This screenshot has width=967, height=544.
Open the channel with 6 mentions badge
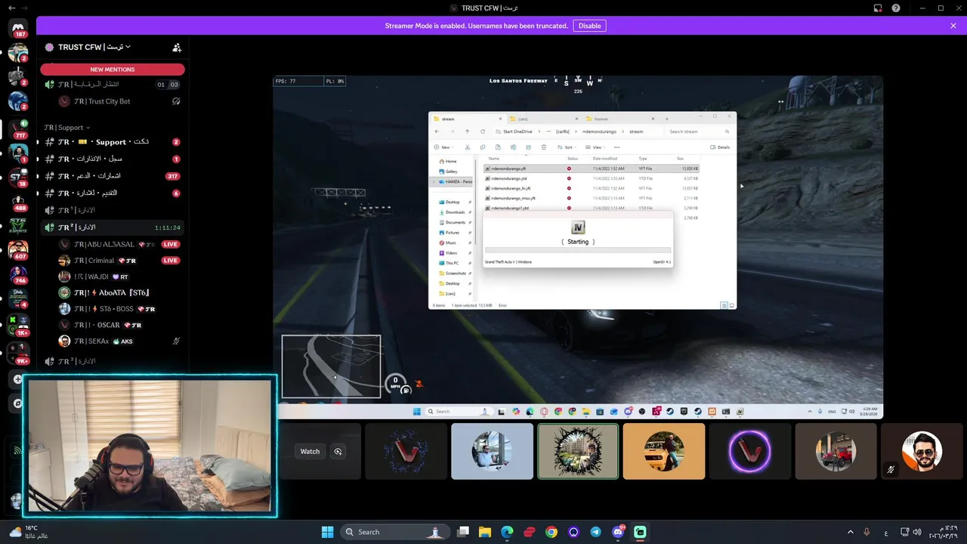tap(113, 193)
